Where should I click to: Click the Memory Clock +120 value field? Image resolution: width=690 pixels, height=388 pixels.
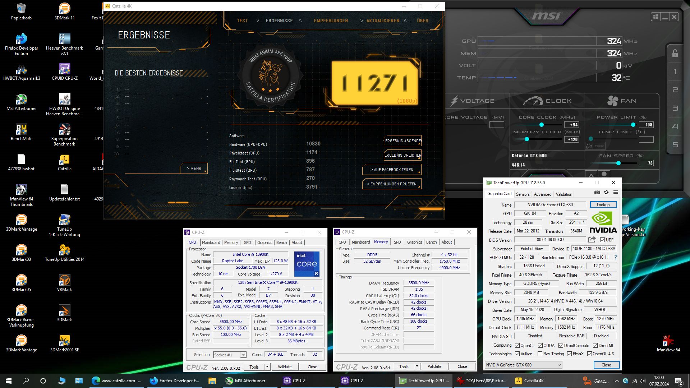pos(571,139)
